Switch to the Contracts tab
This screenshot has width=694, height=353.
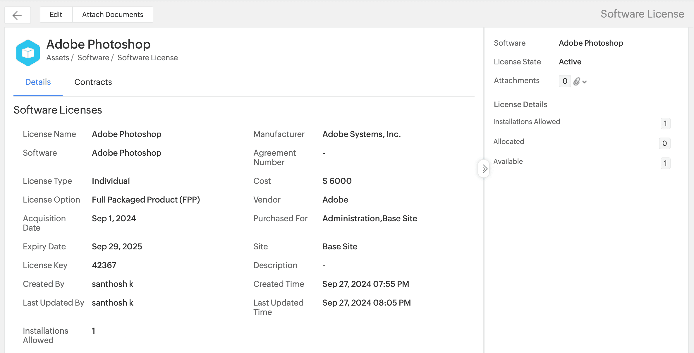pyautogui.click(x=93, y=82)
